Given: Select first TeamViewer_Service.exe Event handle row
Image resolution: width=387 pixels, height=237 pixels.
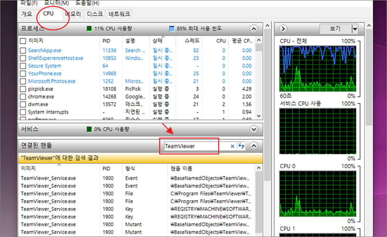Looking at the screenshot, I should point(136,178).
